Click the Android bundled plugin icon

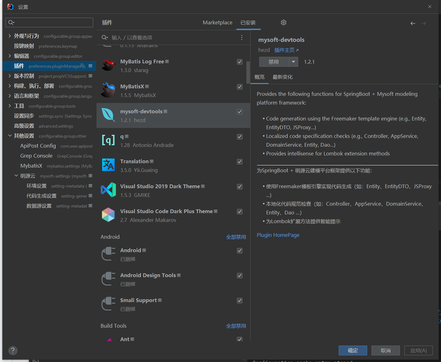point(108,254)
